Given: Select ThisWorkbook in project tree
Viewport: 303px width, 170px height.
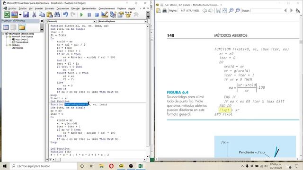Looking at the screenshot, I should 20,42.
